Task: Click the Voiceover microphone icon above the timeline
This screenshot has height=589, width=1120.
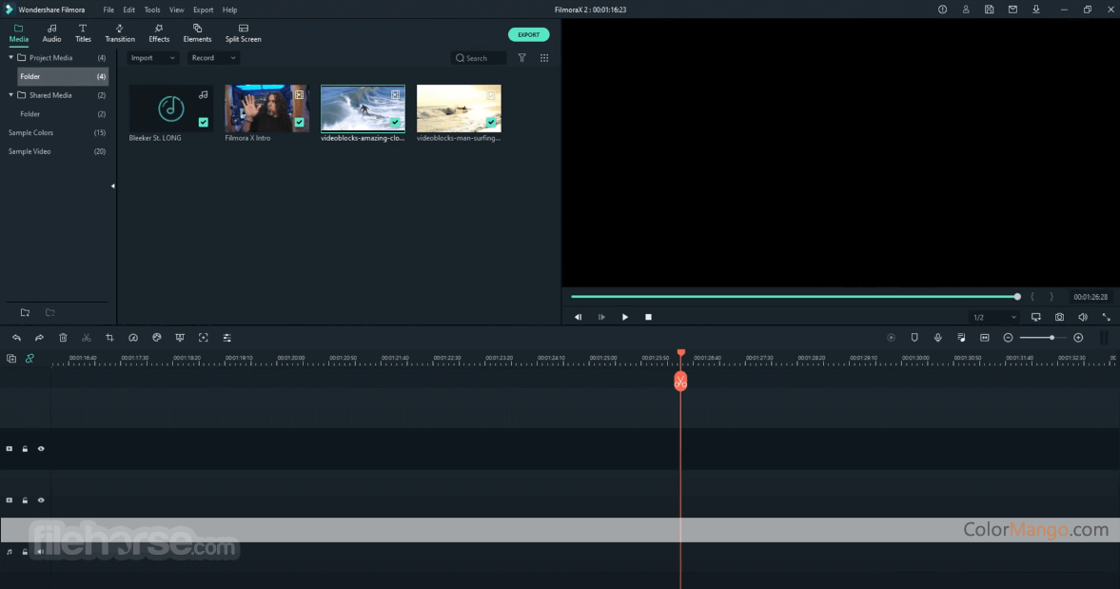Action: (938, 338)
